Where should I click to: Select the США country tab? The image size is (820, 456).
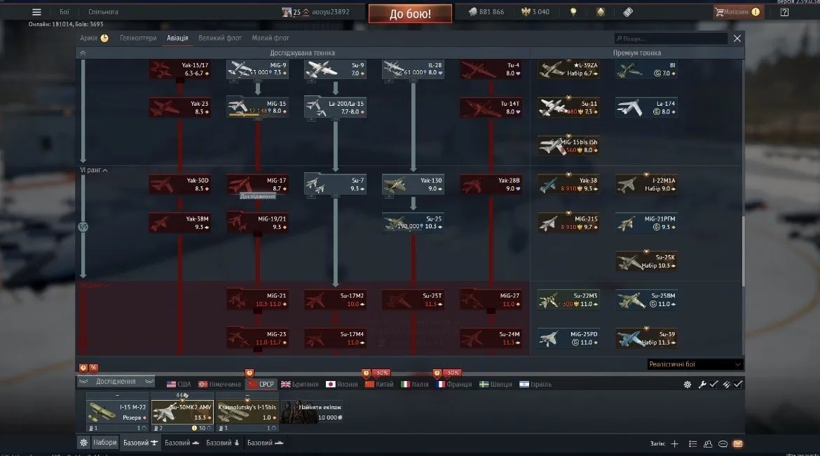point(179,385)
